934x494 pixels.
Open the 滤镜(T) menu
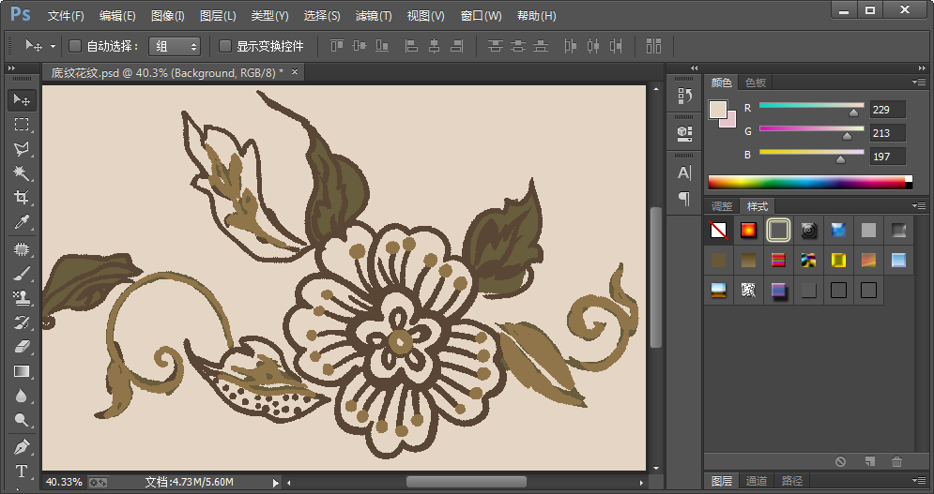[x=374, y=16]
